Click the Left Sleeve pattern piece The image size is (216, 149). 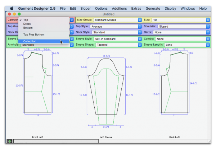(106, 92)
